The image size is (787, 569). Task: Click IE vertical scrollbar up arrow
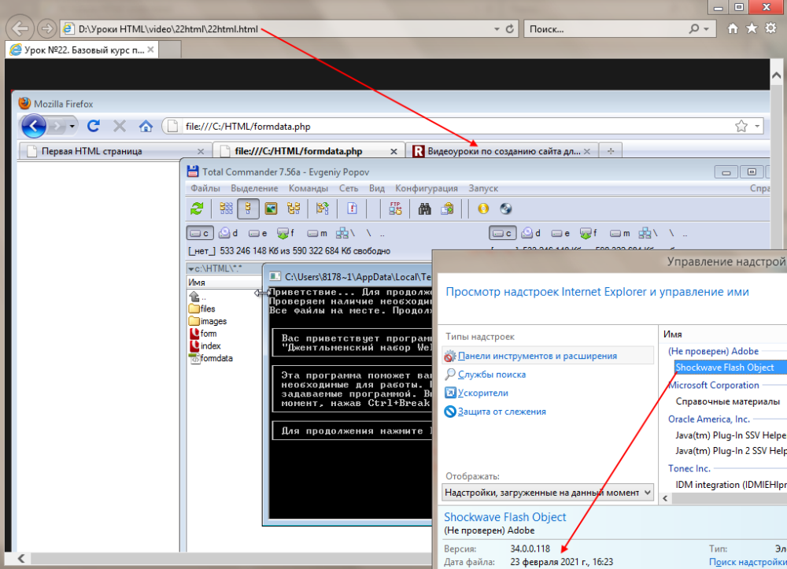point(776,76)
